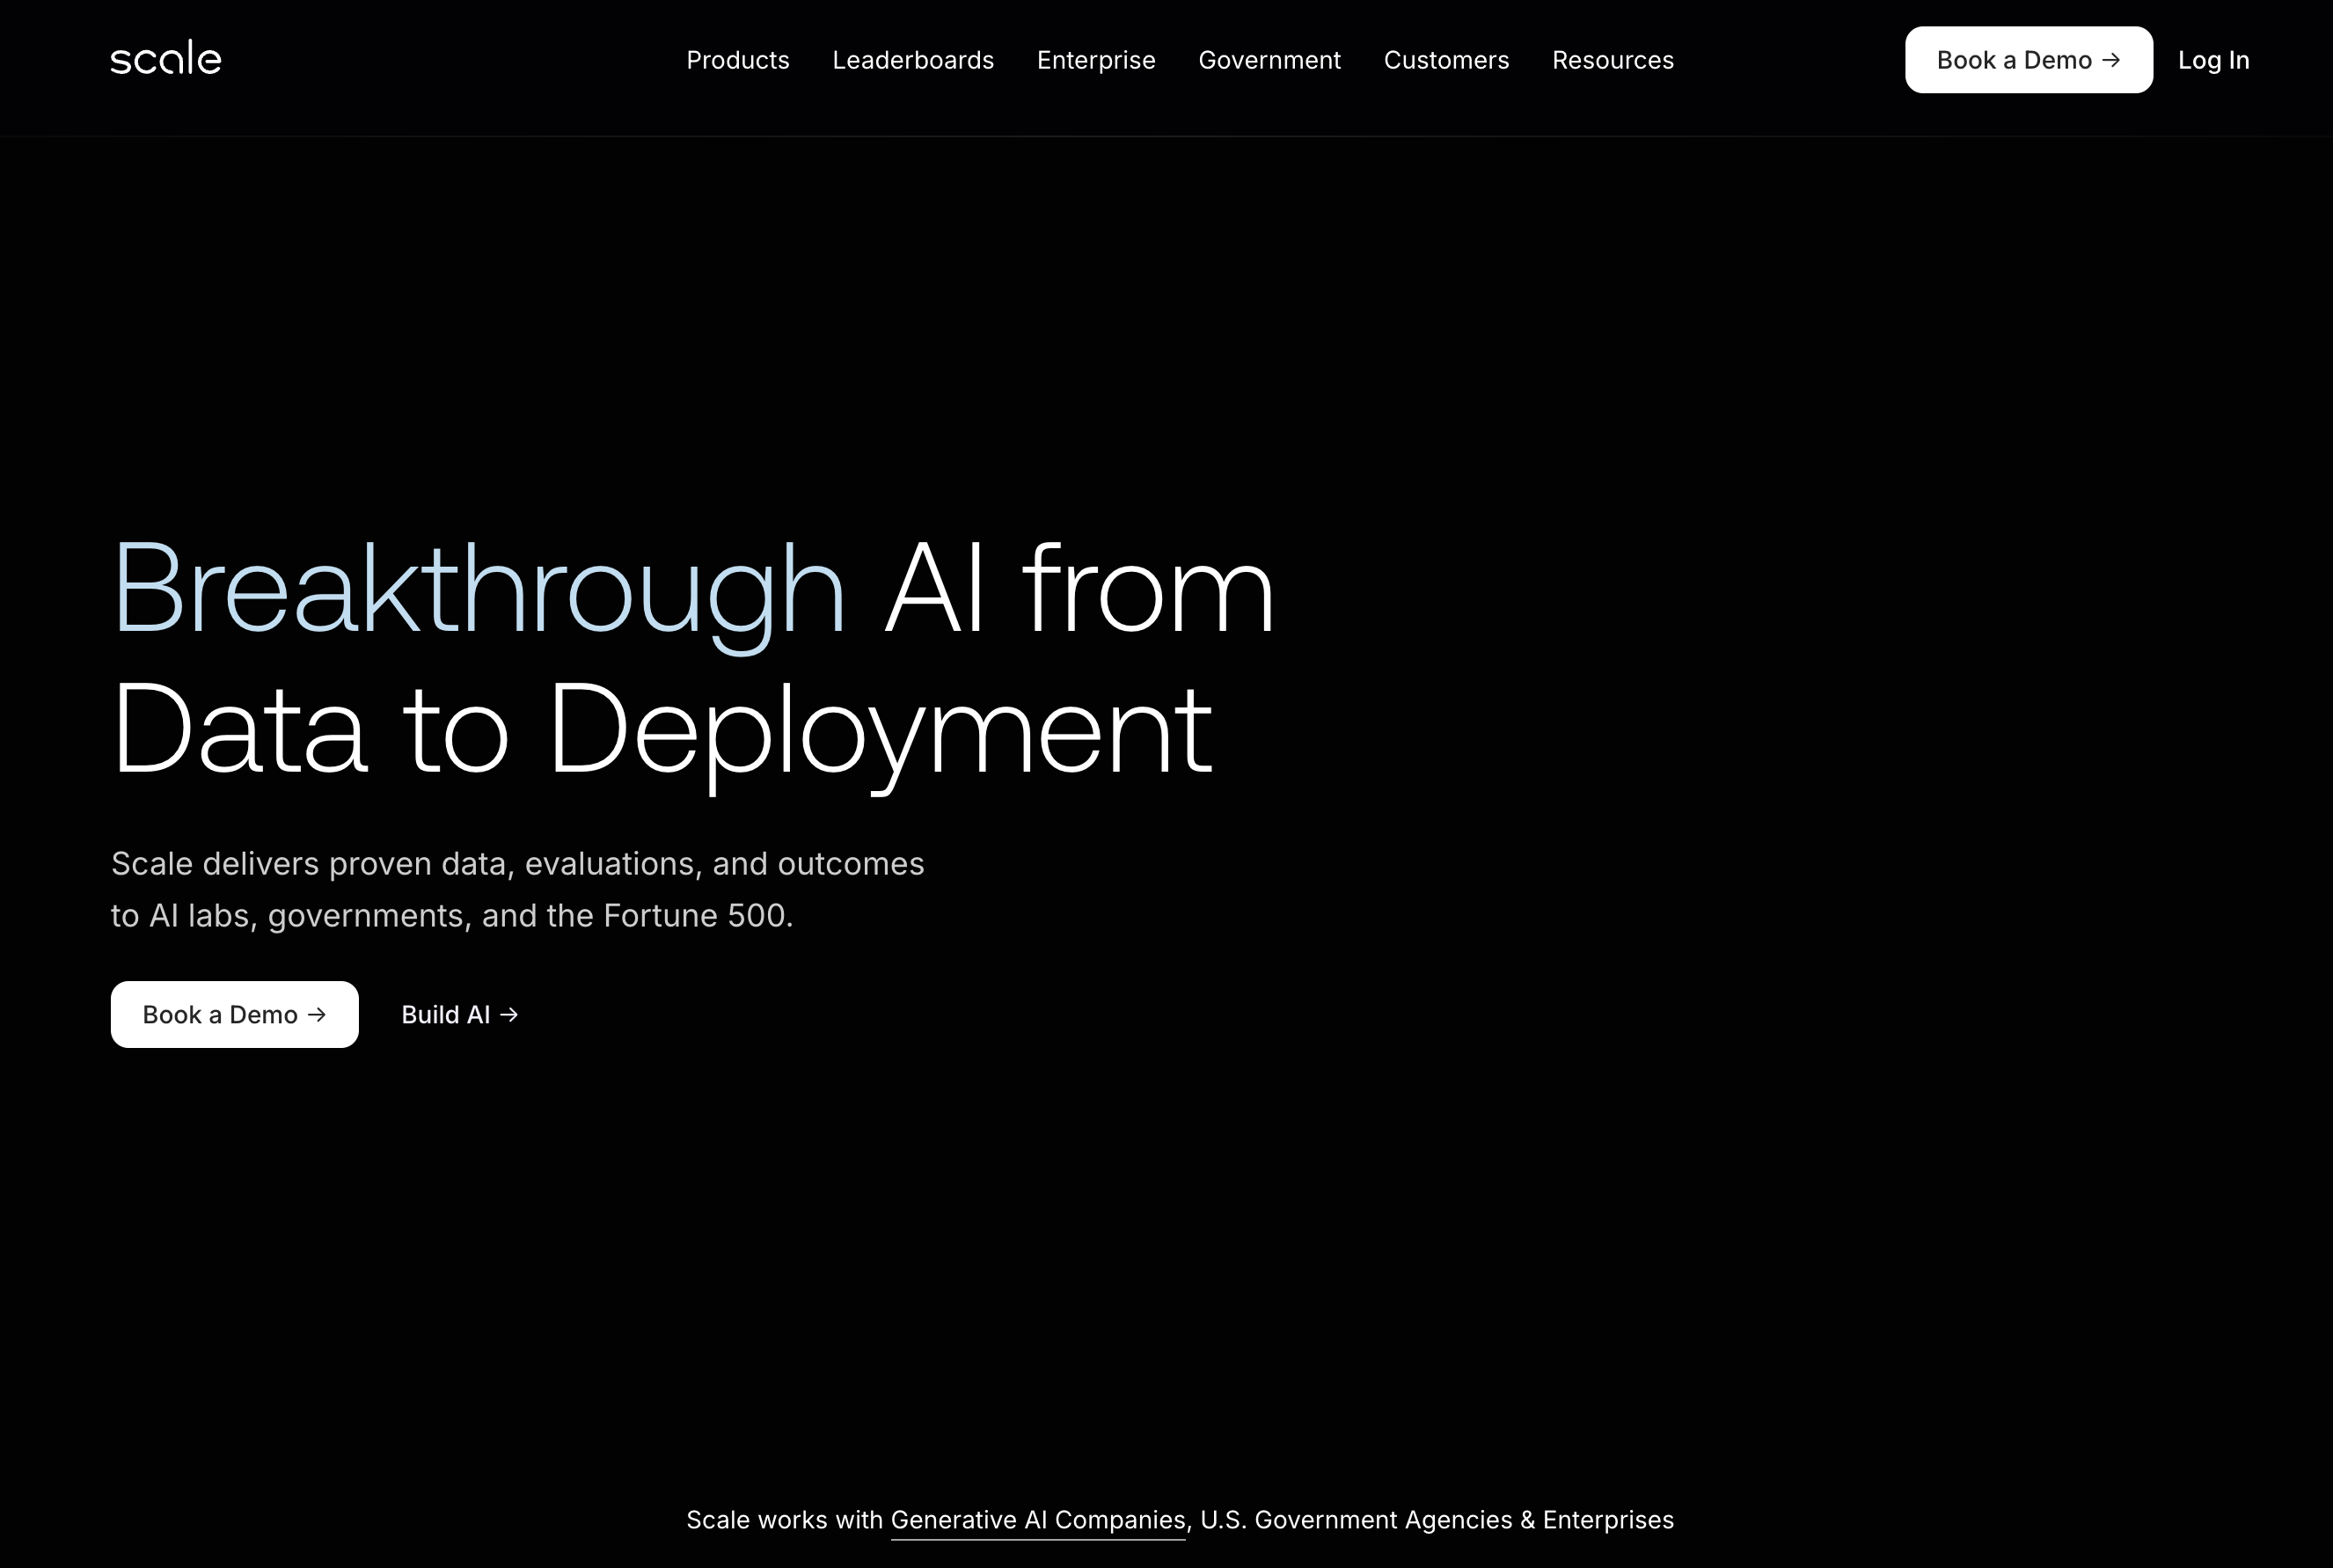This screenshot has height=1568, width=2333.
Task: Expand the Enterprise navigation menu
Action: tap(1095, 60)
